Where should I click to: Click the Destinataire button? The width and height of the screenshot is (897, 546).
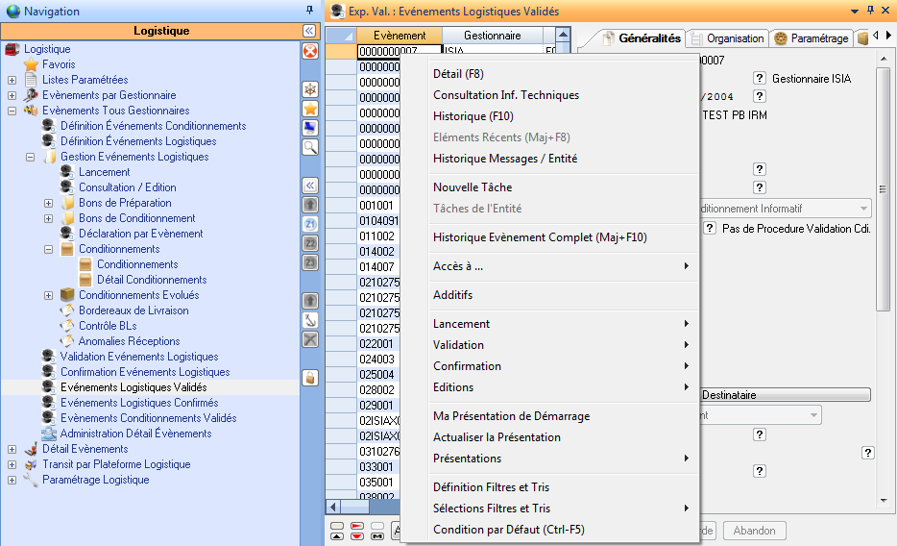[785, 395]
